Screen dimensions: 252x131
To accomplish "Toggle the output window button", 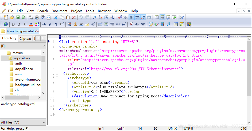I will pyautogui.click(x=168, y=17).
